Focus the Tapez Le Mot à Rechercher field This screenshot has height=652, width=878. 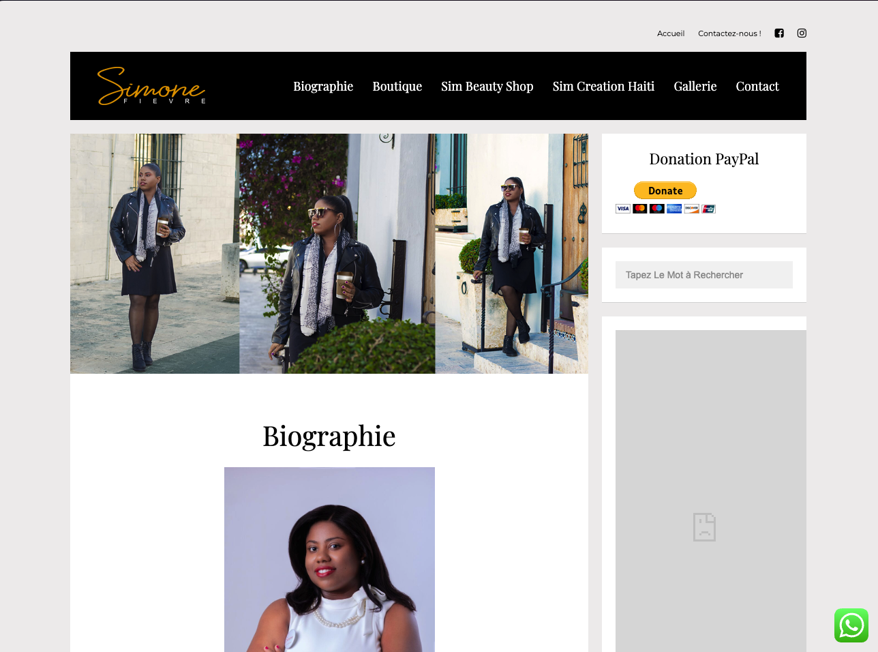pyautogui.click(x=704, y=275)
